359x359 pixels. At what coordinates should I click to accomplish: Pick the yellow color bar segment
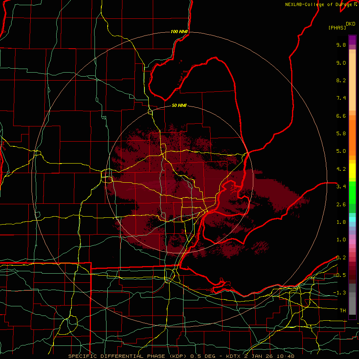(x=352, y=171)
